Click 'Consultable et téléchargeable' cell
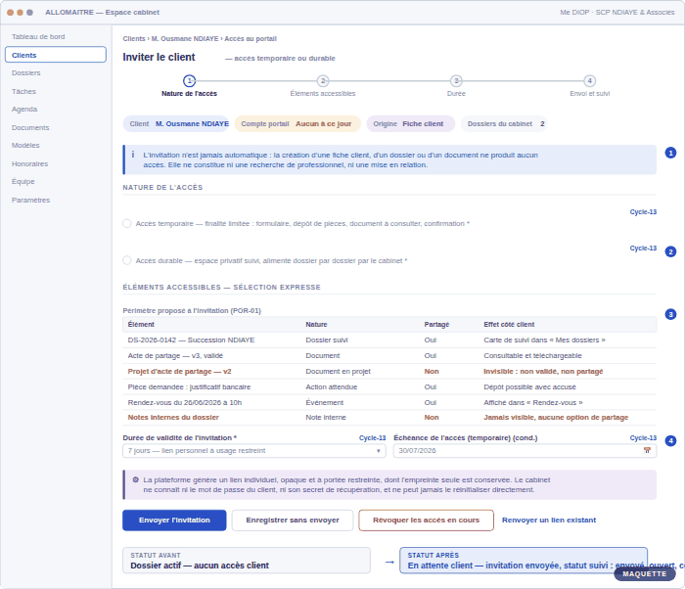The image size is (685, 589). pos(532,356)
